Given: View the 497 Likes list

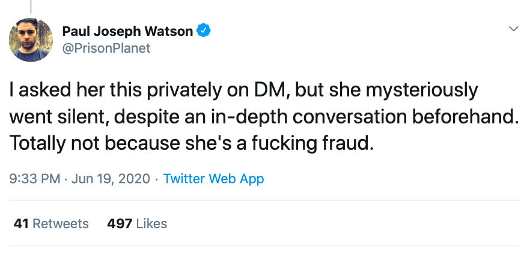Looking at the screenshot, I should pyautogui.click(x=137, y=223).
